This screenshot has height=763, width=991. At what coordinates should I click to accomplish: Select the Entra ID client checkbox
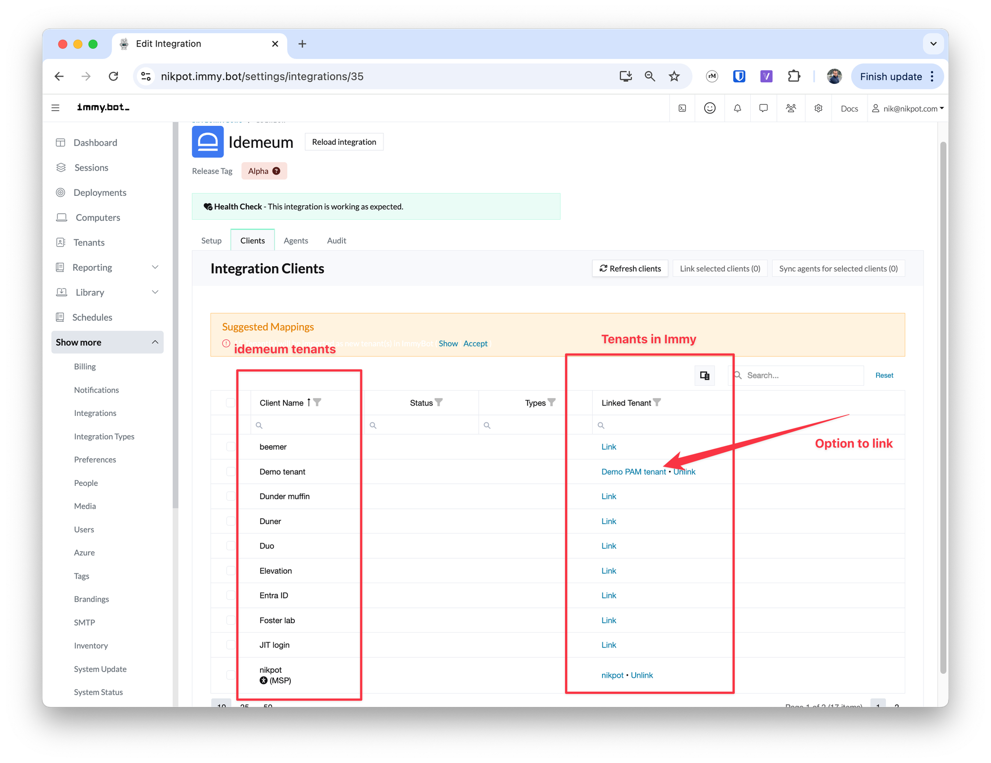pos(230,595)
